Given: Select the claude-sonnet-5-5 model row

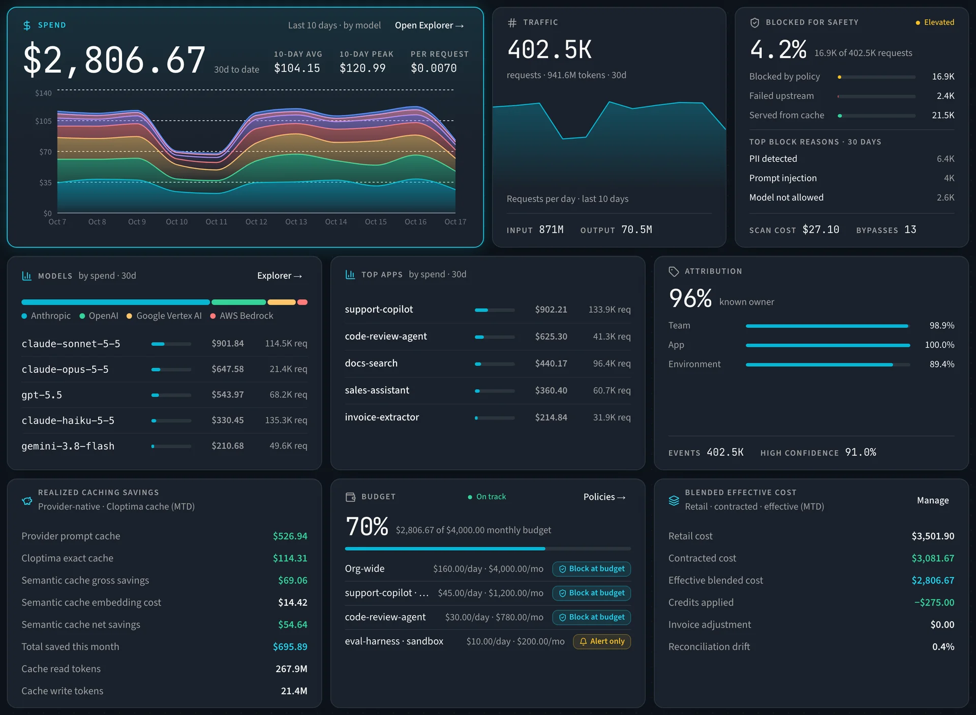Looking at the screenshot, I should [164, 344].
